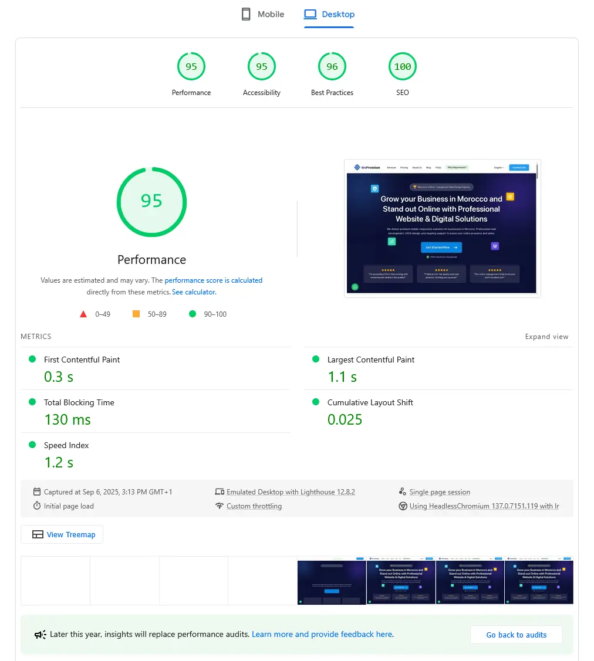
Task: Click the calendar icon beside captured date
Action: point(37,491)
